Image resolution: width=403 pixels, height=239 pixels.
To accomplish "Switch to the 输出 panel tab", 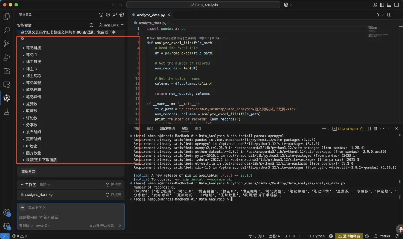I will tap(150, 128).
